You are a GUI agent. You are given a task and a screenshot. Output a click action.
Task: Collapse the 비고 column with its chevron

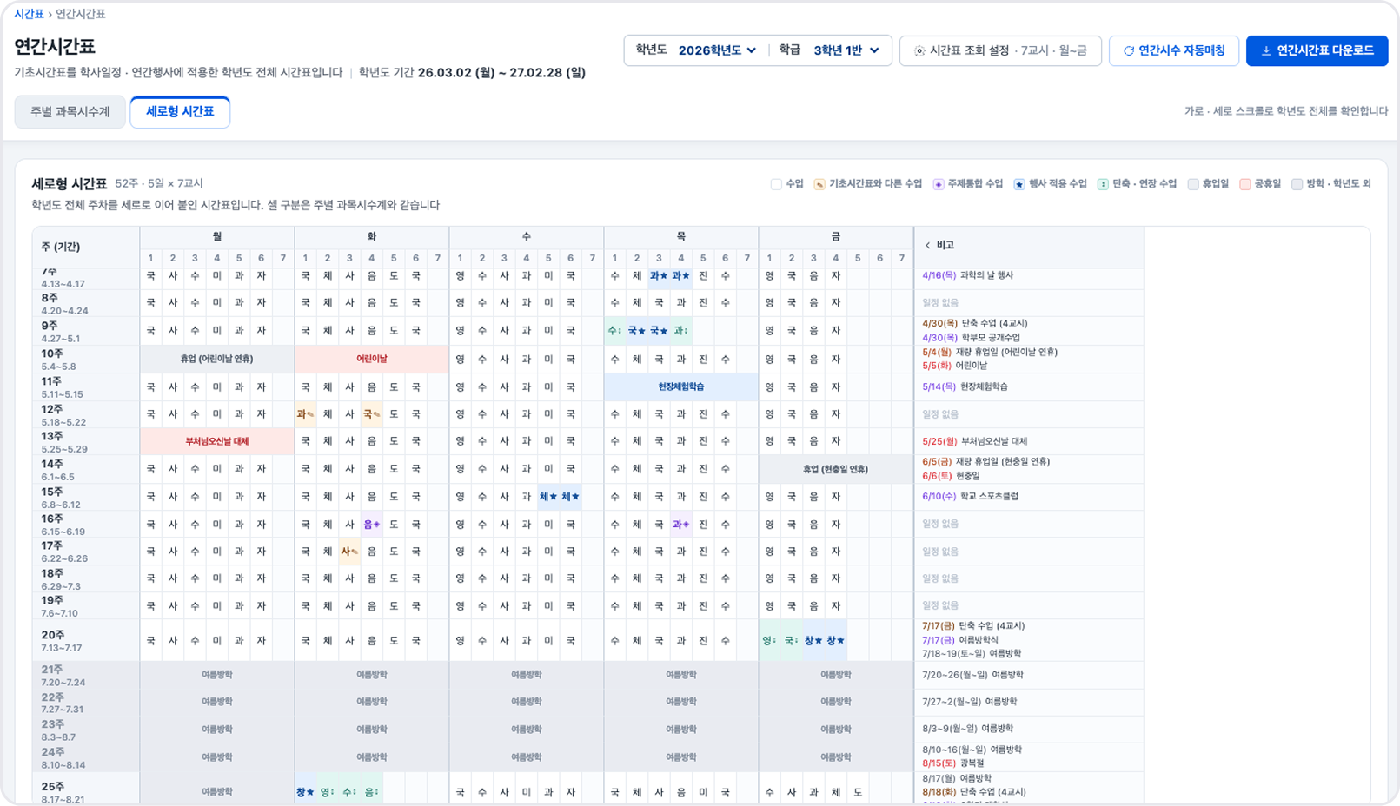(927, 246)
